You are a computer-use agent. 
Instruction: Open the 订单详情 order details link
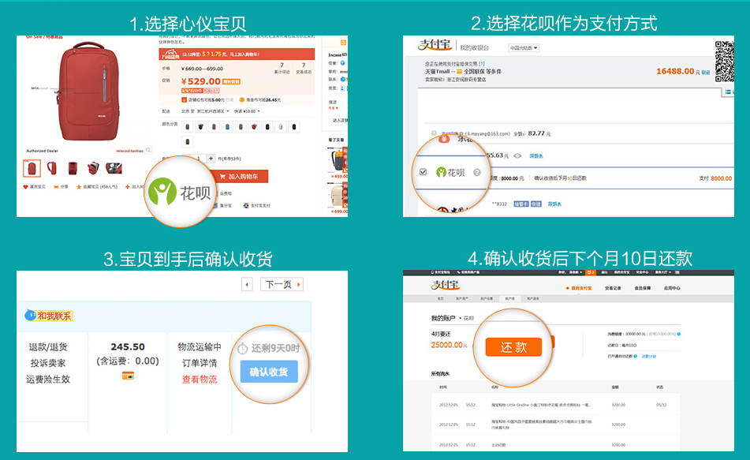(x=200, y=363)
